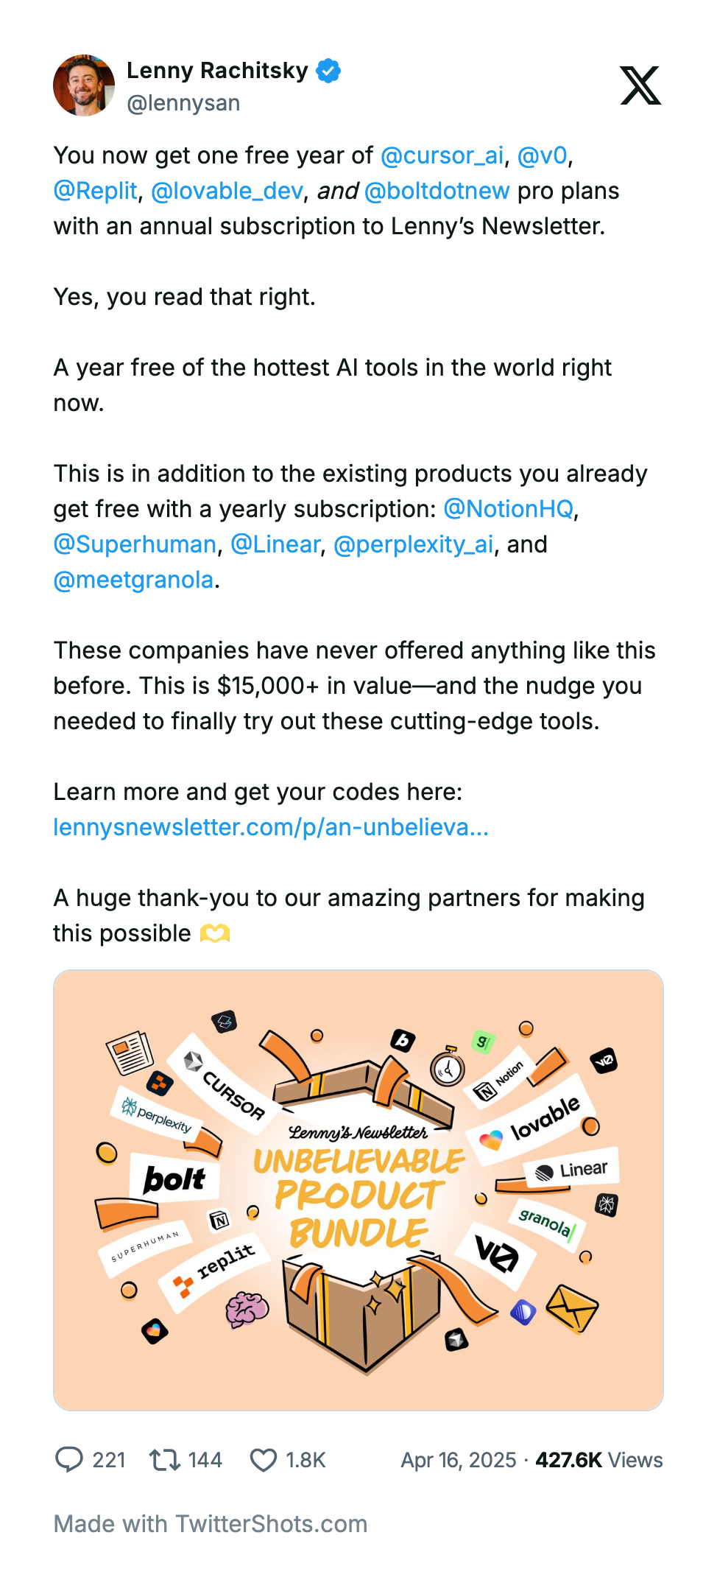Like the tweet with heart icon

263,1459
